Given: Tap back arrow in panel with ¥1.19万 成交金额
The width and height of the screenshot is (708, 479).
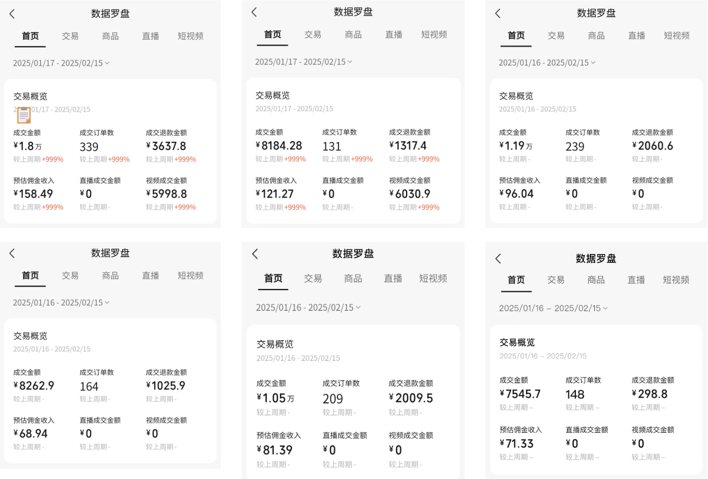Looking at the screenshot, I should coord(498,13).
